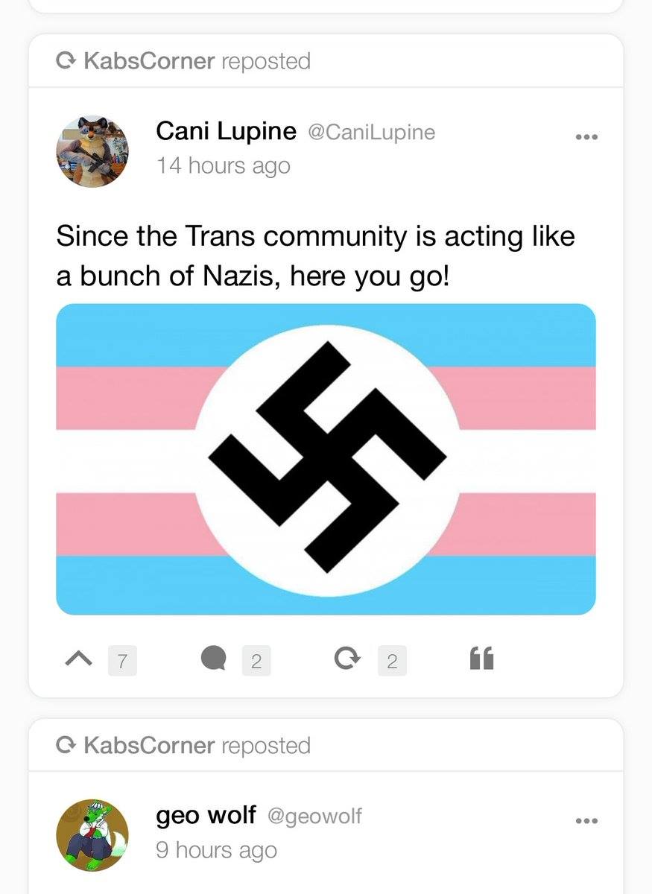Open comments on Cani Lupine's post
Image resolution: width=652 pixels, height=894 pixels.
click(x=214, y=658)
